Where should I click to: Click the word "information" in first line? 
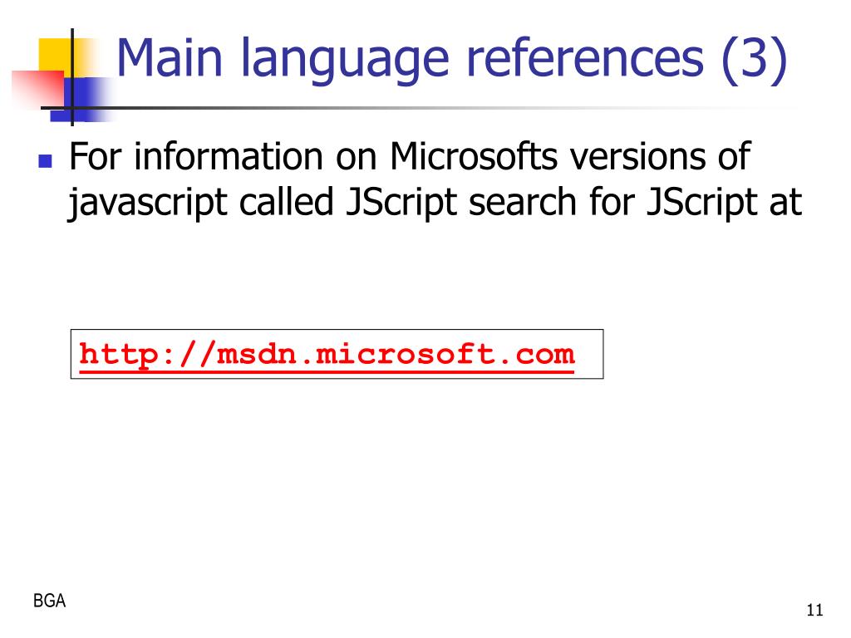pos(228,156)
